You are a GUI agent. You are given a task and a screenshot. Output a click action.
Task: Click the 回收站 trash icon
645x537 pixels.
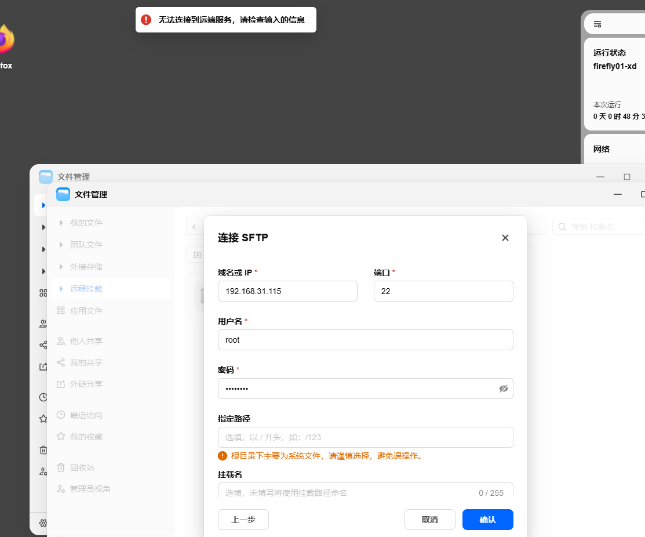click(61, 467)
